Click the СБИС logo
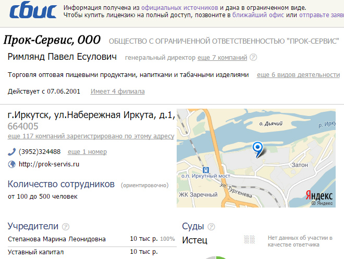Image resolution: width=344 pixels, height=259 pixels. click(33, 10)
